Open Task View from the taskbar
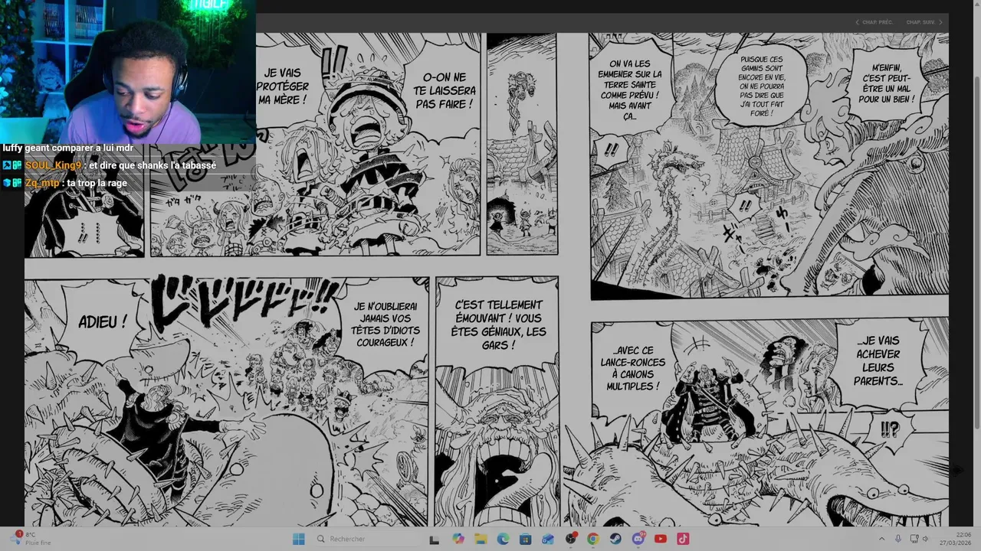The image size is (981, 551). point(434,539)
